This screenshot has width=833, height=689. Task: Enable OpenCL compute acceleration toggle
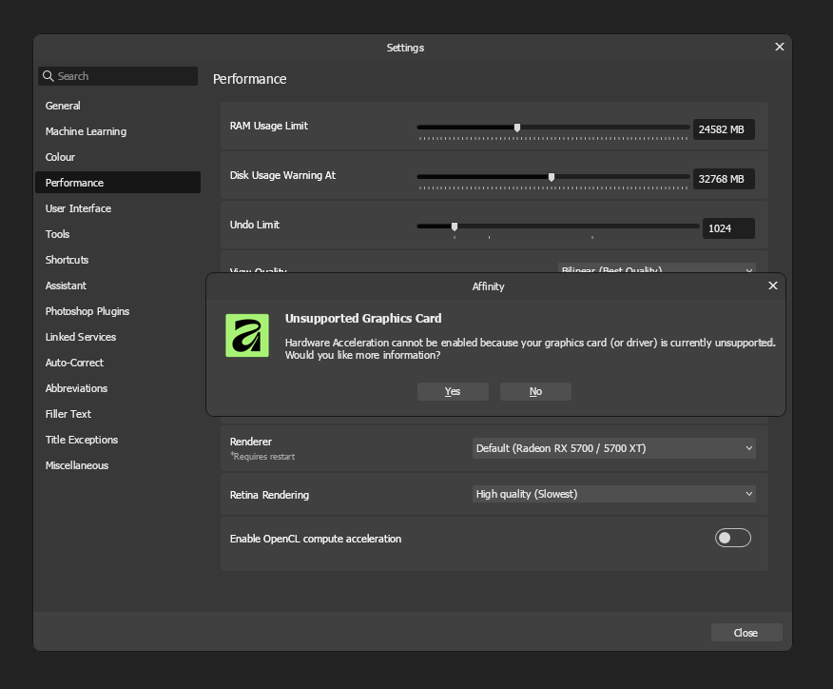pos(732,539)
